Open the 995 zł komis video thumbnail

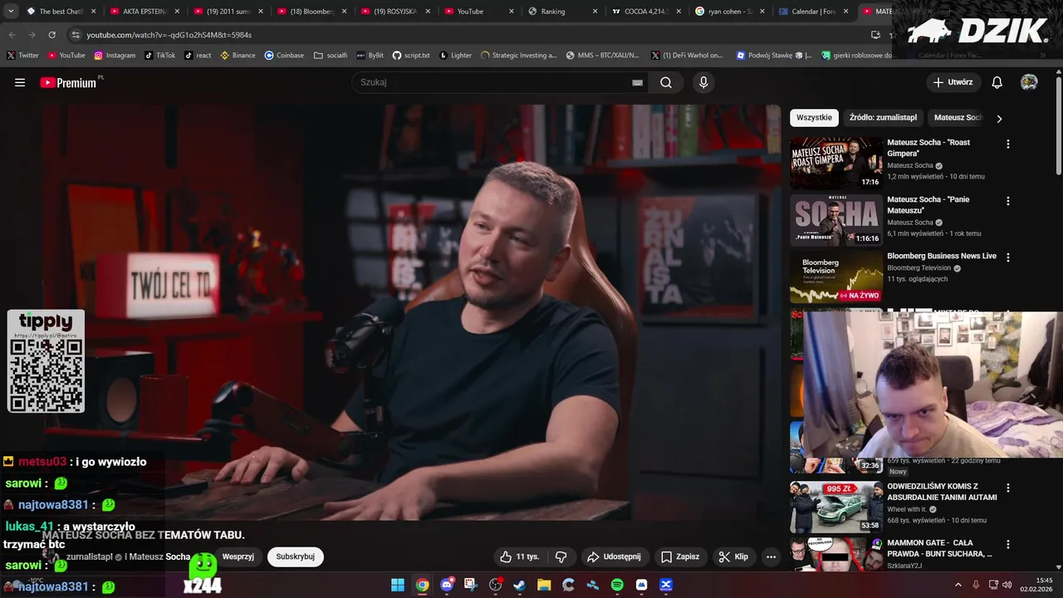click(x=836, y=507)
